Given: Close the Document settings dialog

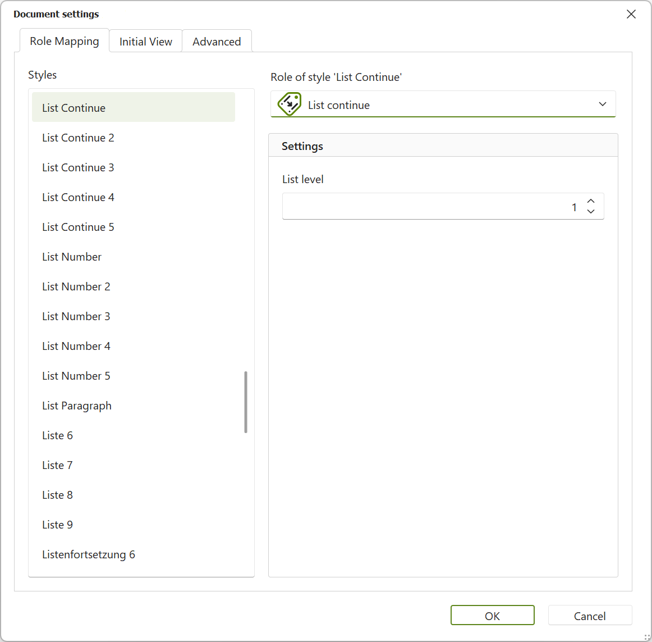Looking at the screenshot, I should click(631, 14).
